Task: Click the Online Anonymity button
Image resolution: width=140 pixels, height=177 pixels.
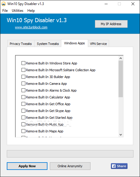Action: (x=70, y=166)
